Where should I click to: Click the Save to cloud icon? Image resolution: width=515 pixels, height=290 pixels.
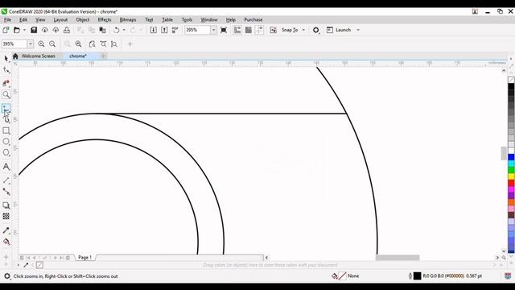(56, 30)
